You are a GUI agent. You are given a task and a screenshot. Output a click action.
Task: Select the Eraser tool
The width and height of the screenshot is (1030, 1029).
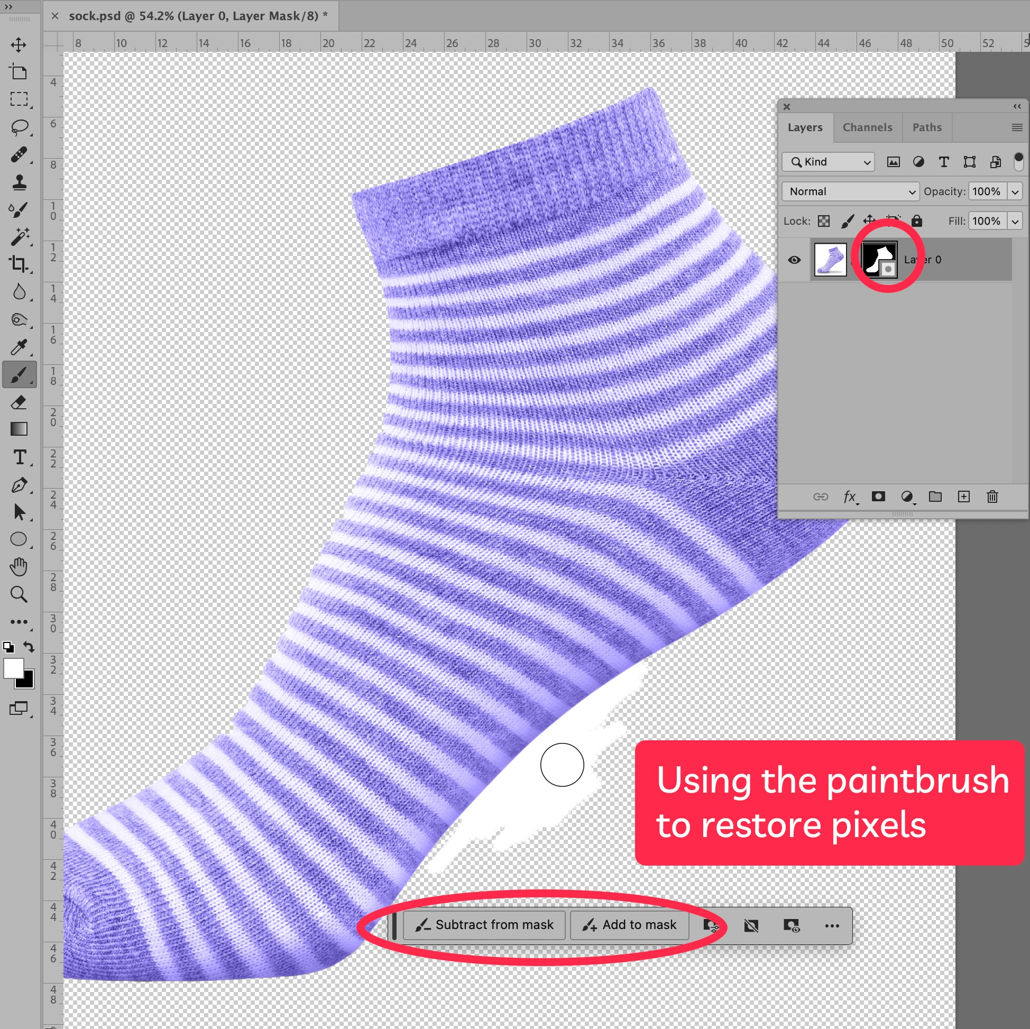point(19,402)
